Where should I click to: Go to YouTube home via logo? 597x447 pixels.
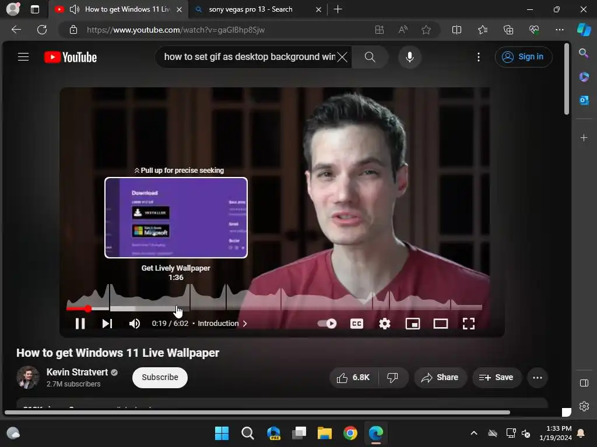pos(71,57)
